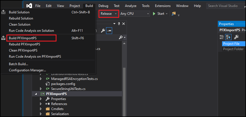Click the Solution Explorer scroll up arrow

tap(124, 43)
